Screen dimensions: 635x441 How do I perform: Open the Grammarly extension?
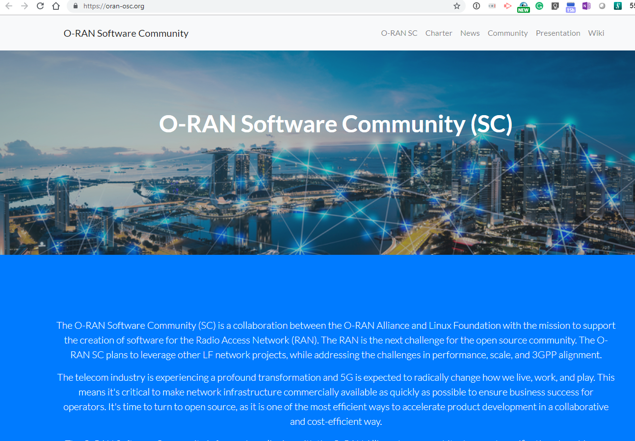coord(539,6)
